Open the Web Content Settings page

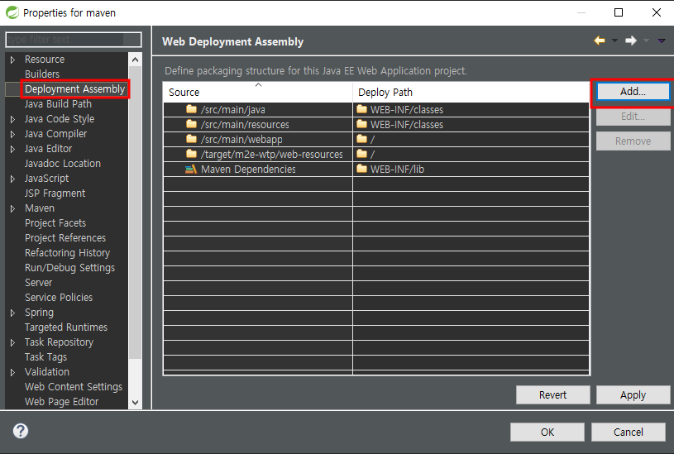point(74,387)
